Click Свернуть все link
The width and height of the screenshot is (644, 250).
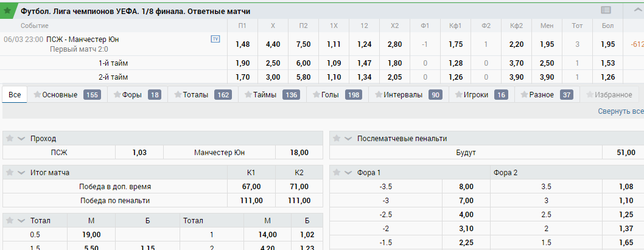pos(620,111)
